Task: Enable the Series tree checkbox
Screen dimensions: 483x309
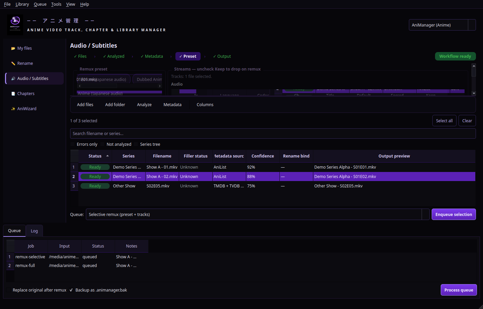Action: tap(136, 144)
